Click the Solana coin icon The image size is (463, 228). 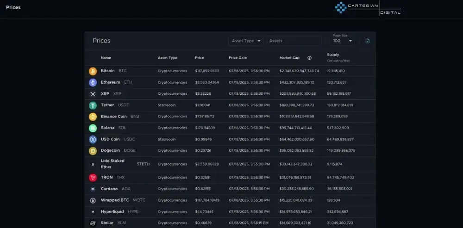click(x=93, y=128)
